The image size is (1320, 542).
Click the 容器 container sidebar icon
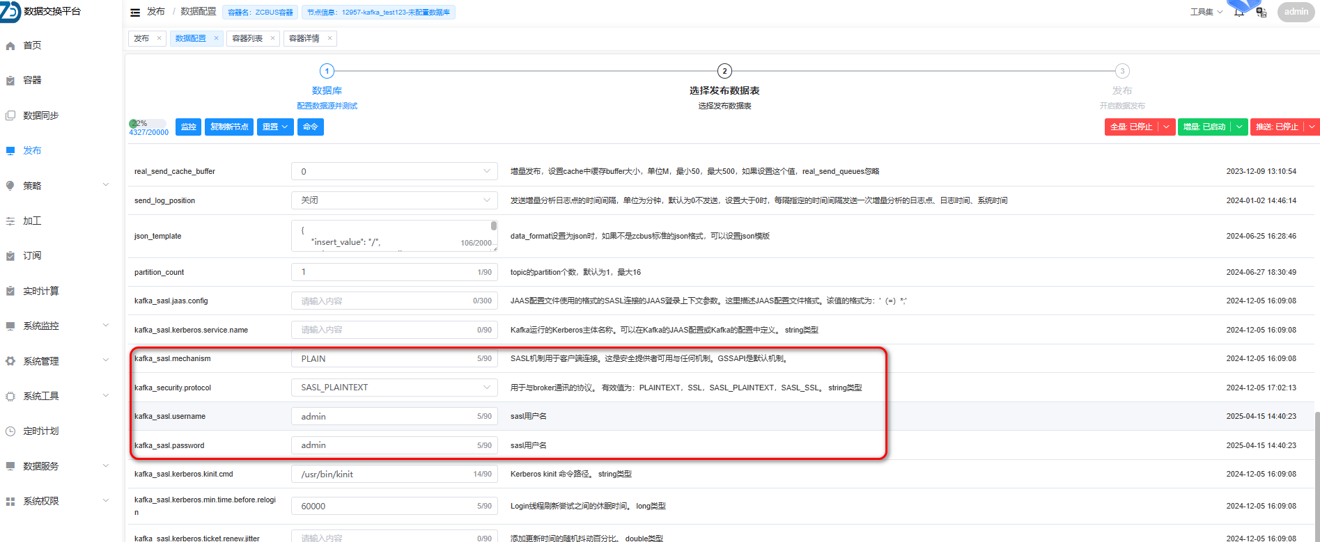coord(10,81)
